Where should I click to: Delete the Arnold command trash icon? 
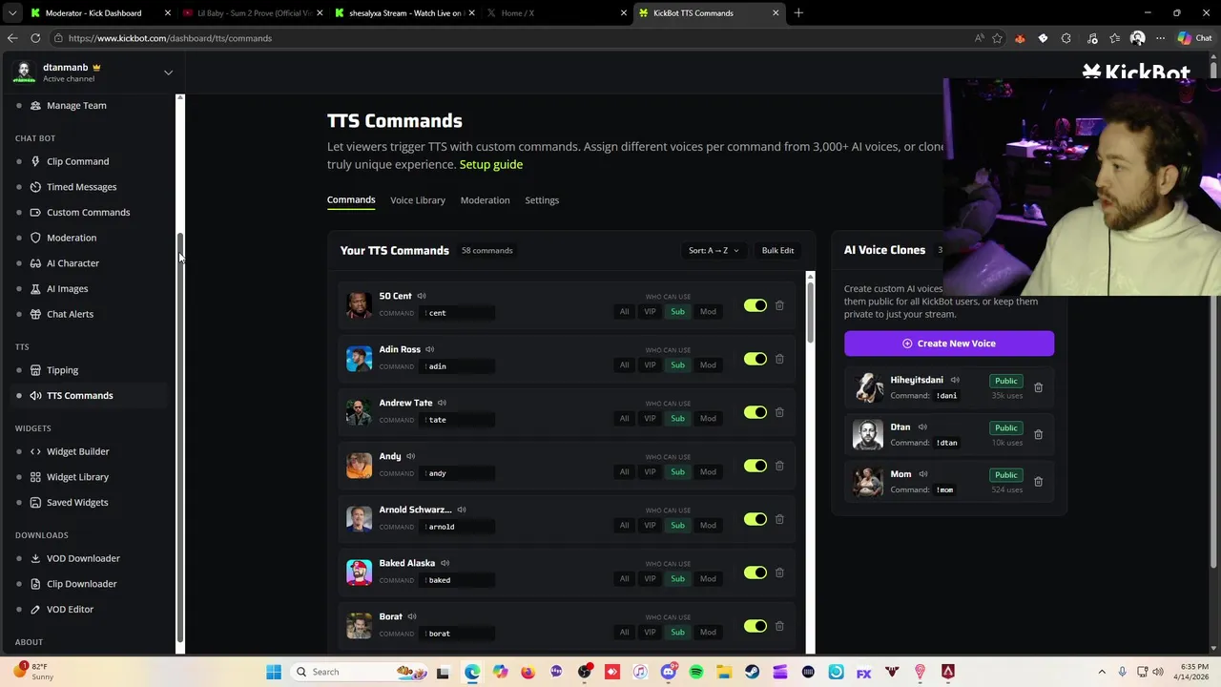[779, 519]
